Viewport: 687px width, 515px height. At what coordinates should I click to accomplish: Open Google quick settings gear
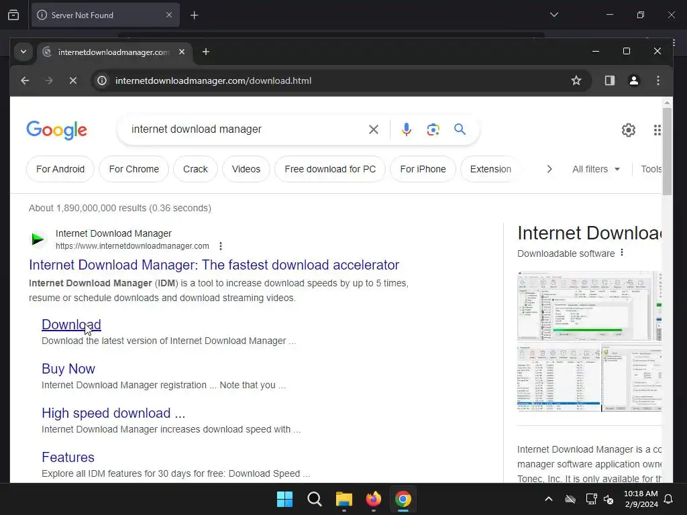click(628, 130)
